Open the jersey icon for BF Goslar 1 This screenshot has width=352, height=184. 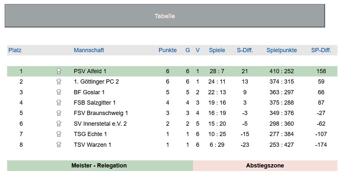pyautogui.click(x=59, y=92)
